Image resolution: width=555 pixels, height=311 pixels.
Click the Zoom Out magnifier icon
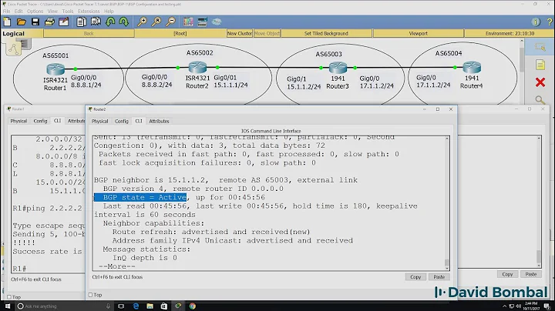pos(170,22)
